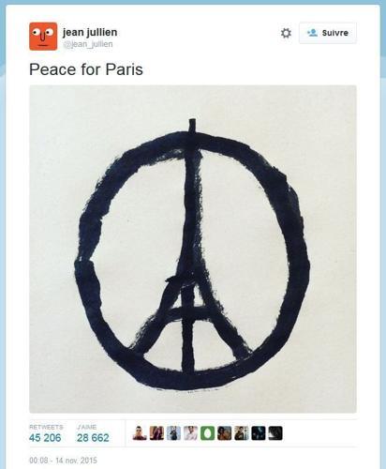Select the second avatar with pinkish photo

point(156,433)
